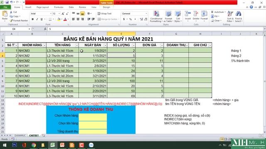Toggle Bold formatting
Viewport: 266px width, 149px height.
pos(32,19)
